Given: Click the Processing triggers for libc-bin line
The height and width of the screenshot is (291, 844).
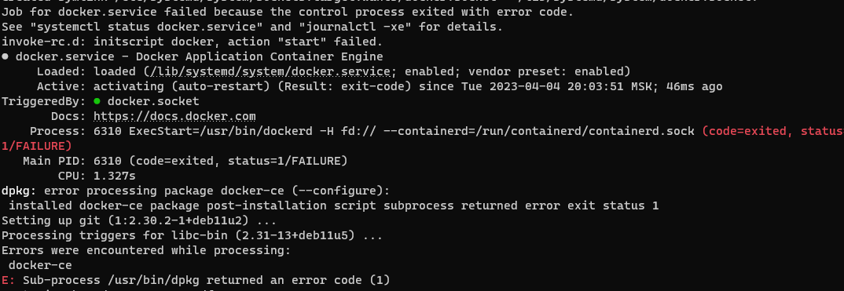Looking at the screenshot, I should [193, 235].
